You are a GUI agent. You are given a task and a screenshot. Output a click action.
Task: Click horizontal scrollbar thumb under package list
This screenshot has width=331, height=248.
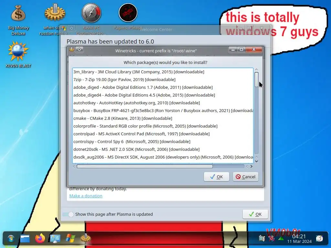145,166
